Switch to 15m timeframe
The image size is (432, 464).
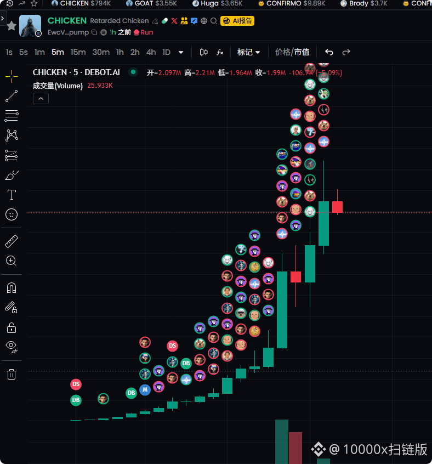tap(78, 52)
